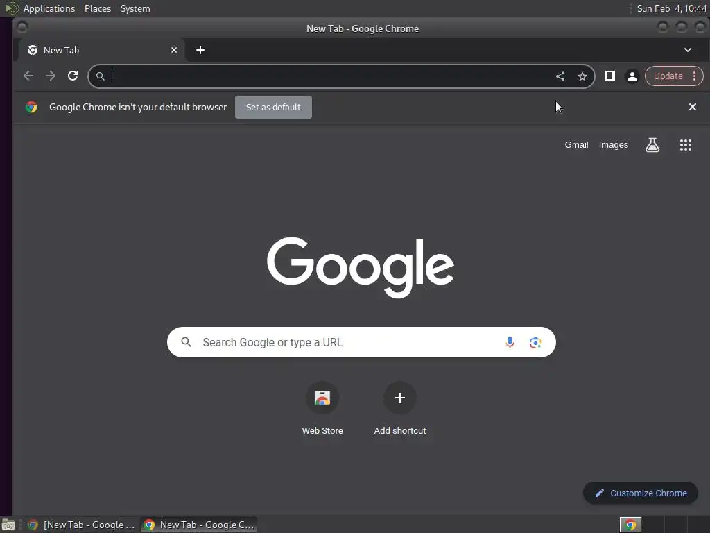This screenshot has width=710, height=533.
Task: Open a new tab with plus button
Action: [x=200, y=50]
